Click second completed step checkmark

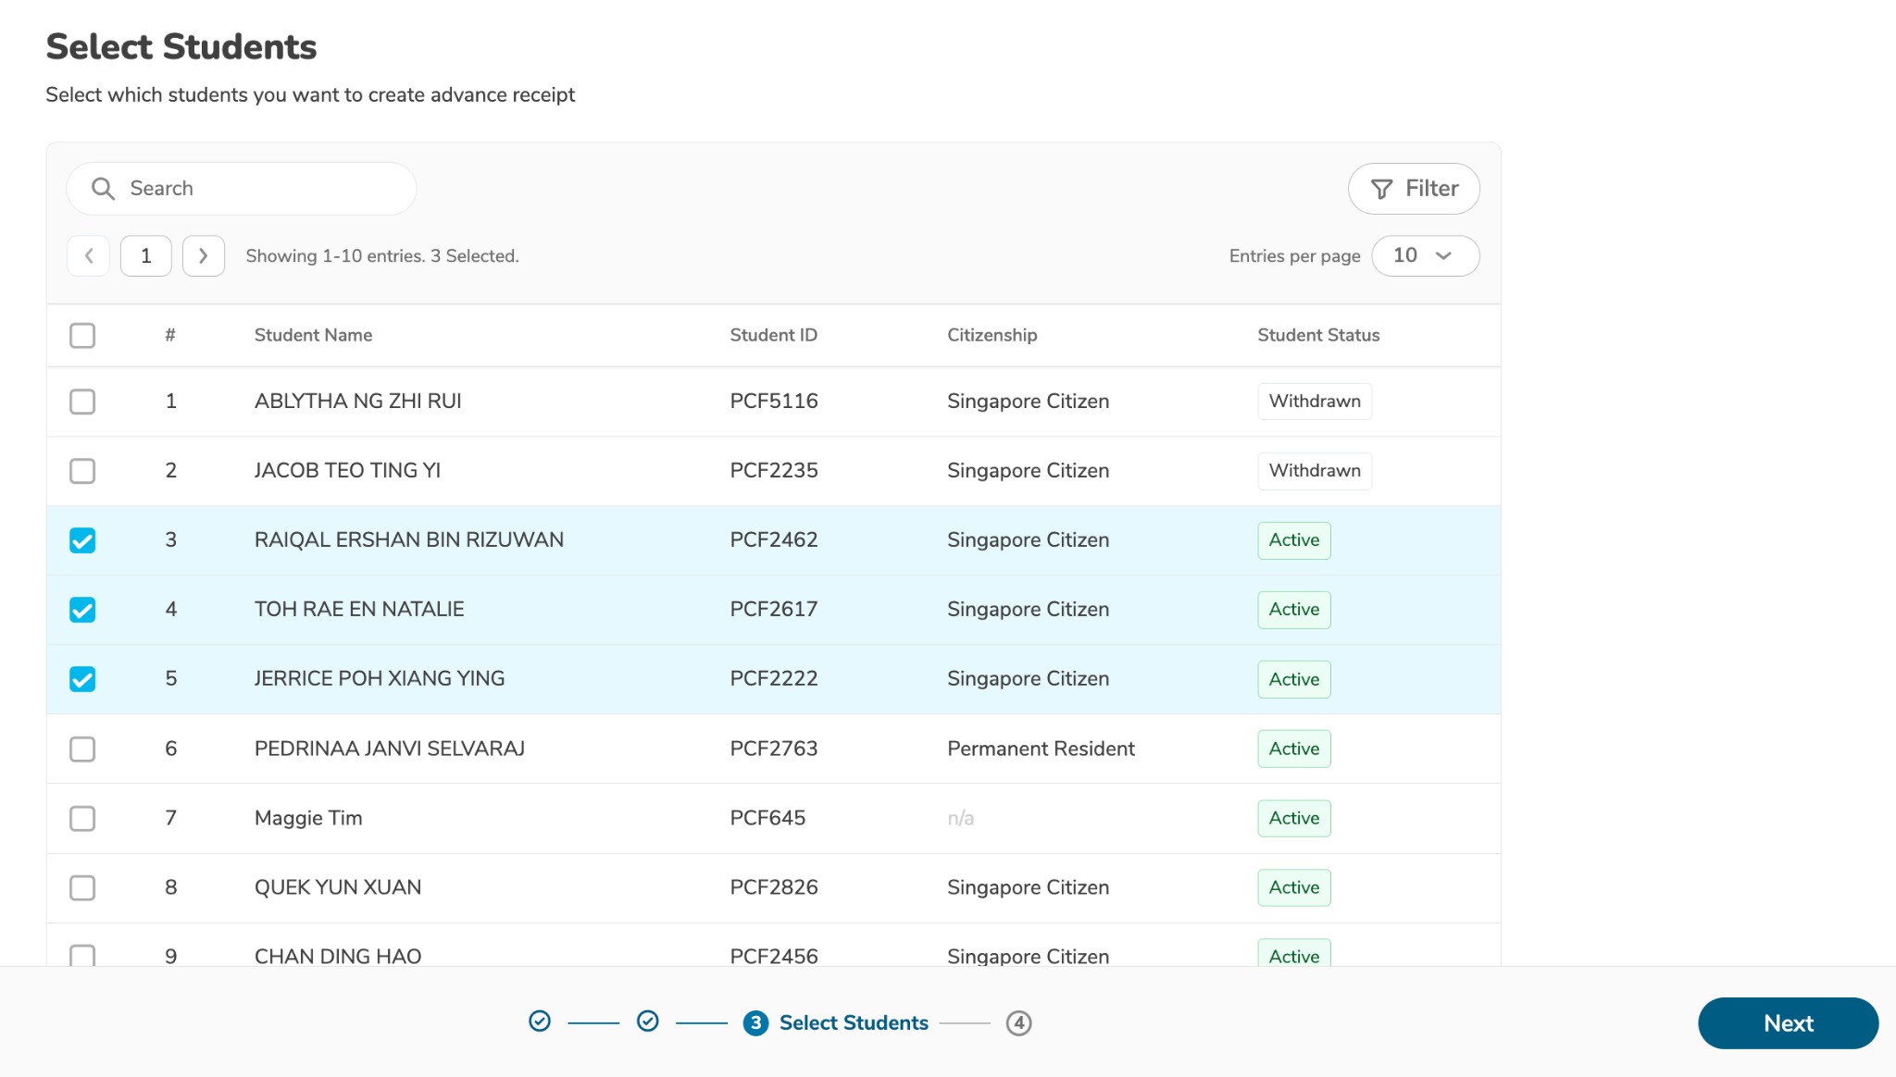648,1021
